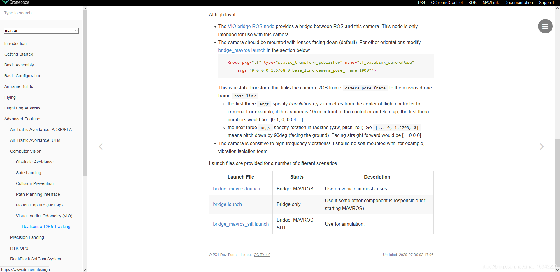Go to previous page arrow
This screenshot has height=272, width=560.
coord(101,146)
